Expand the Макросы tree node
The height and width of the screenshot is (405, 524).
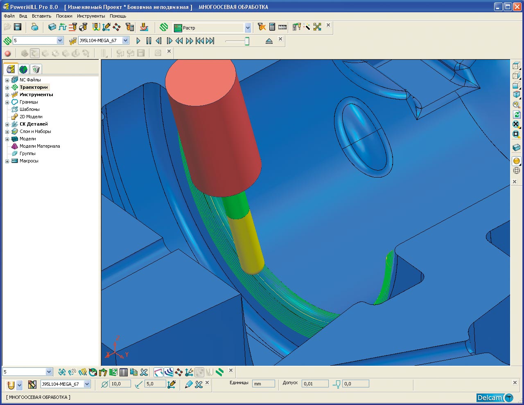click(7, 161)
